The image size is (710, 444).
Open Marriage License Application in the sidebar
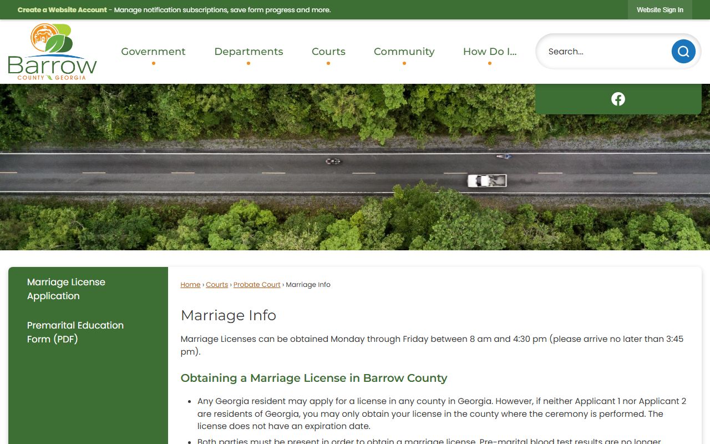(x=66, y=289)
